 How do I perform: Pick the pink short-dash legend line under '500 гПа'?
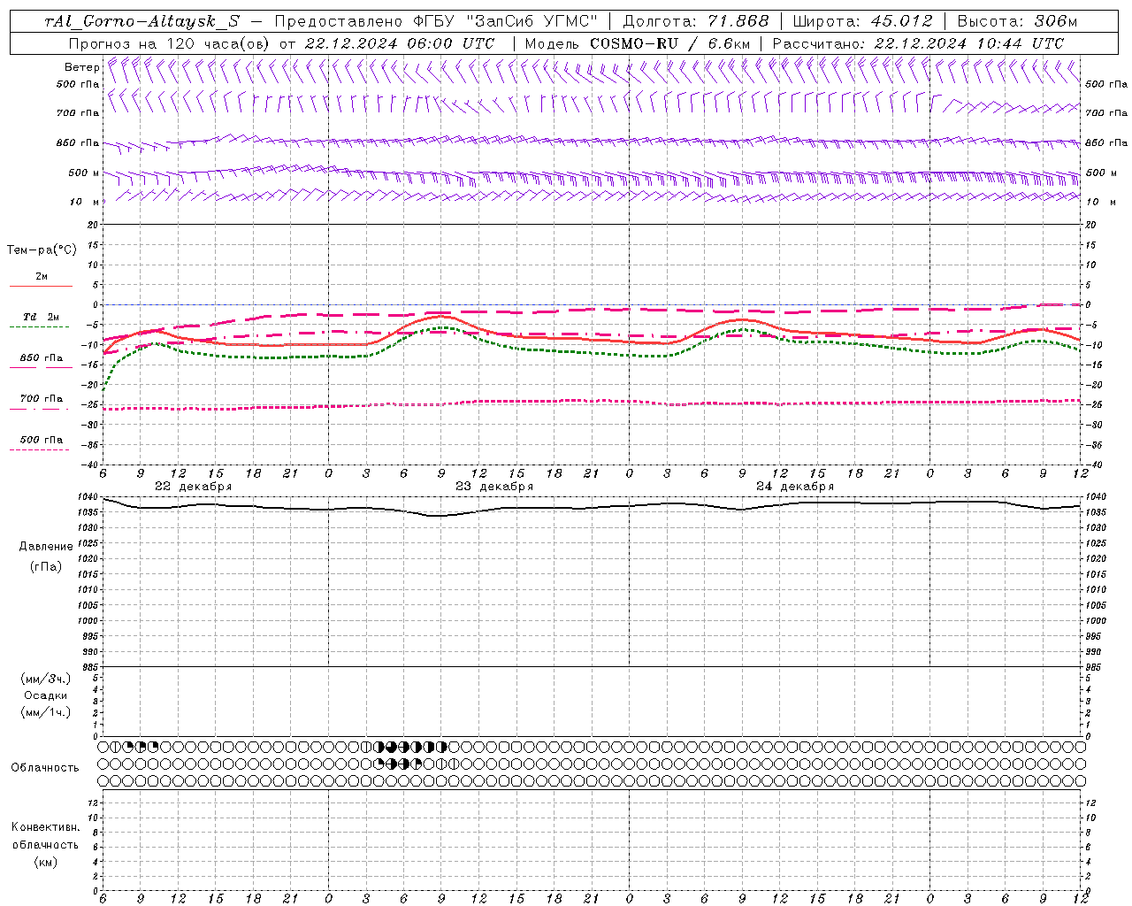[x=40, y=449]
